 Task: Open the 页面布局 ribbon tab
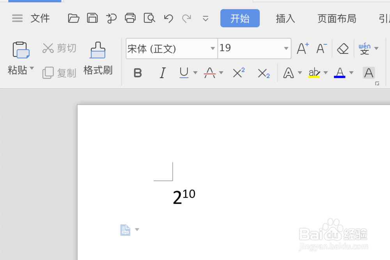337,18
